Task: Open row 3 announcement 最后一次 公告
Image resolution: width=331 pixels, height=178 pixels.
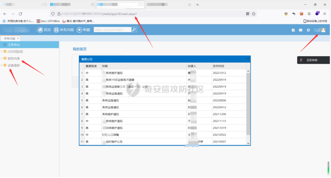Action: [x=127, y=87]
